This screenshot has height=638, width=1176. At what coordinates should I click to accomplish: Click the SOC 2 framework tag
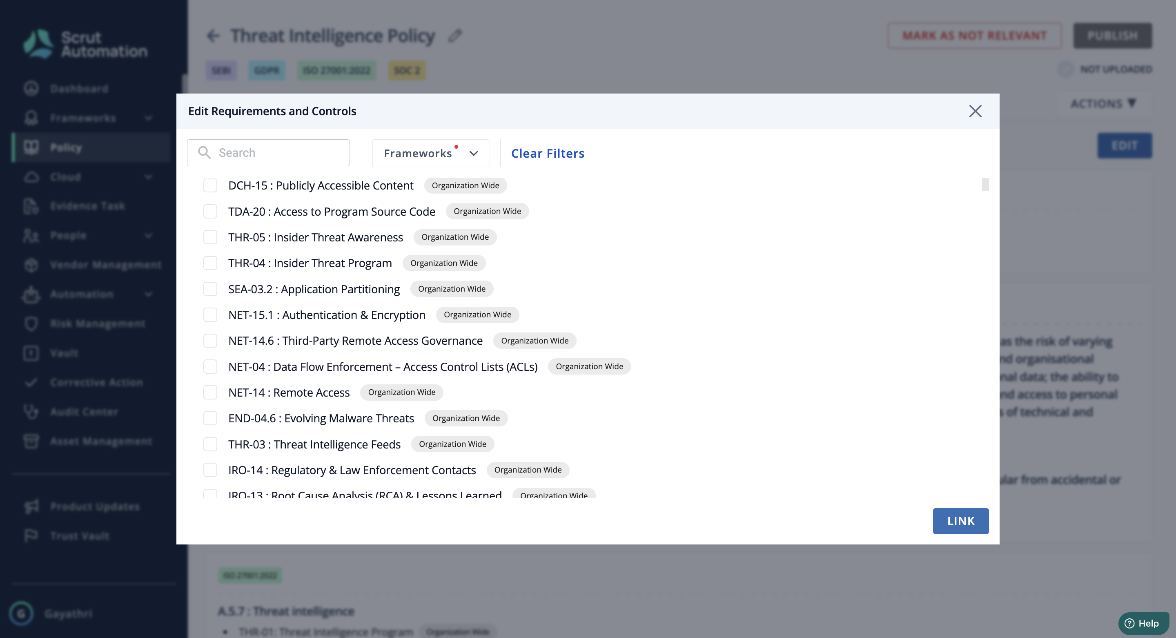pos(407,70)
